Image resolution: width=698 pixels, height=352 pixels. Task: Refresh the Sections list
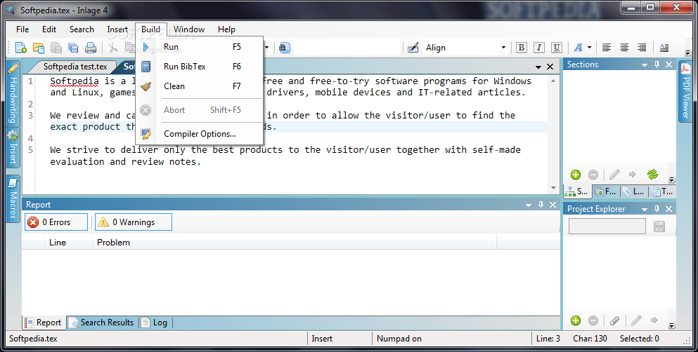coord(652,175)
